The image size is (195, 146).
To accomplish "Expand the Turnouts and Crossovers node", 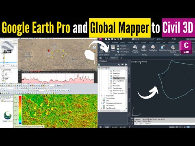I will (x=102, y=103).
